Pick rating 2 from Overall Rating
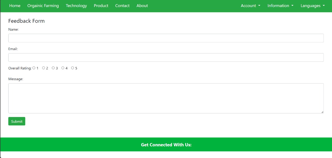 44,68
